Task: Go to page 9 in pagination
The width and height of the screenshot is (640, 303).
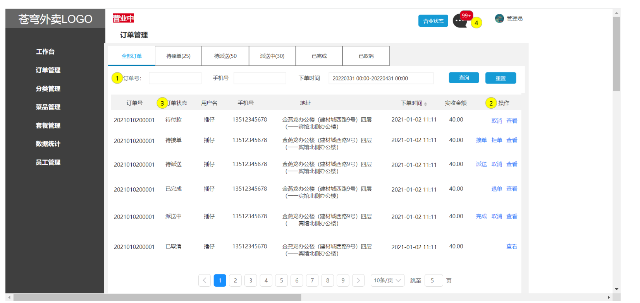Action: [x=343, y=281]
